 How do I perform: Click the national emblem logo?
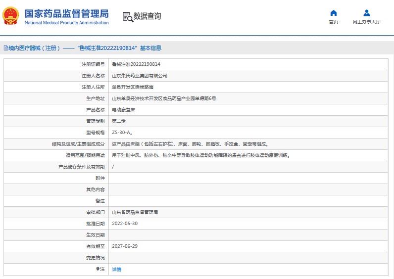(10, 16)
